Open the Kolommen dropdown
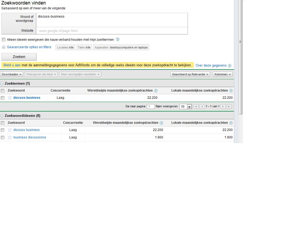This screenshot has width=307, height=230. (x=223, y=74)
